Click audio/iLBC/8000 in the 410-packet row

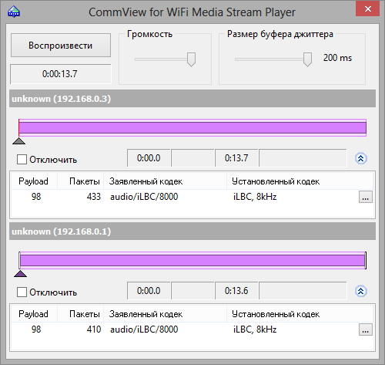pos(144,330)
